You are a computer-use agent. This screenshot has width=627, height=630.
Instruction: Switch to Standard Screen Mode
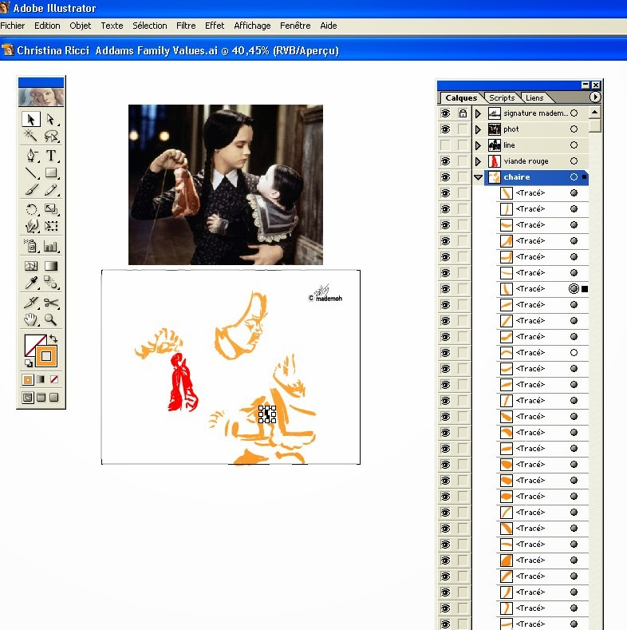[x=28, y=398]
